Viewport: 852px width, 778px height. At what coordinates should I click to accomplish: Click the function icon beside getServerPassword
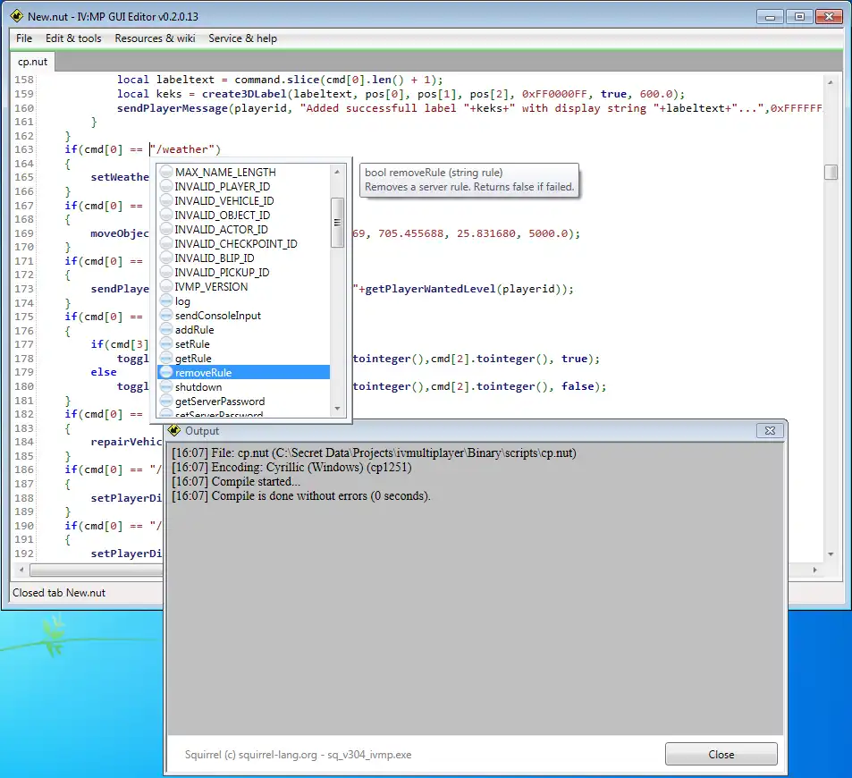[x=166, y=402]
